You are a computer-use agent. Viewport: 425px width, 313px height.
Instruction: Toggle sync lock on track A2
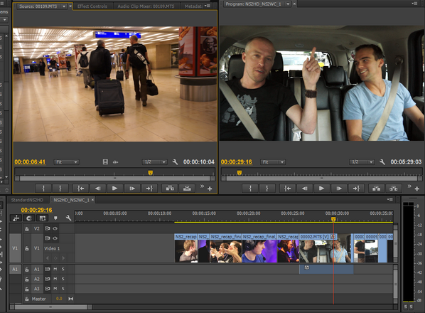(x=47, y=279)
